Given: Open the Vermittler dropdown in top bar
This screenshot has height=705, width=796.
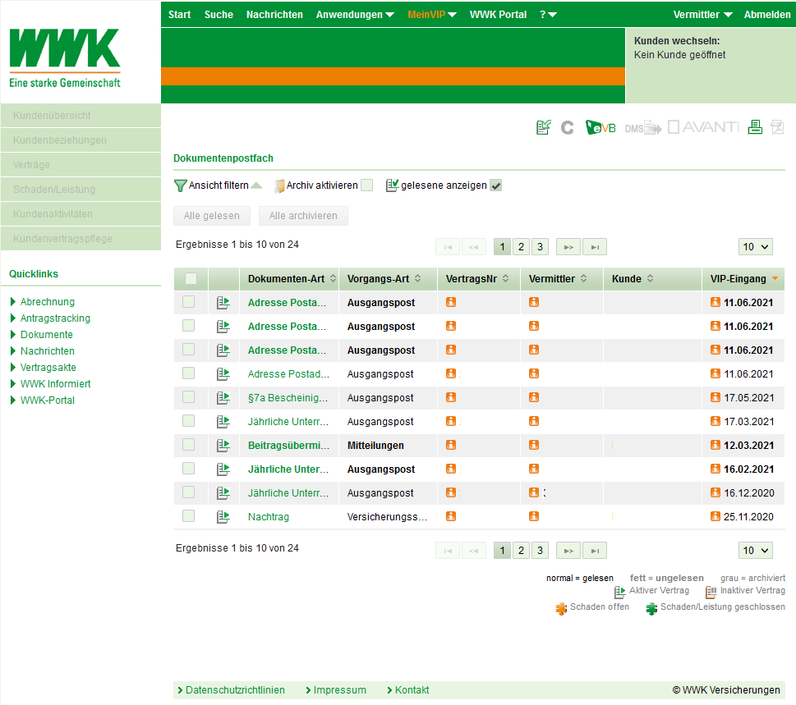Looking at the screenshot, I should click(702, 15).
